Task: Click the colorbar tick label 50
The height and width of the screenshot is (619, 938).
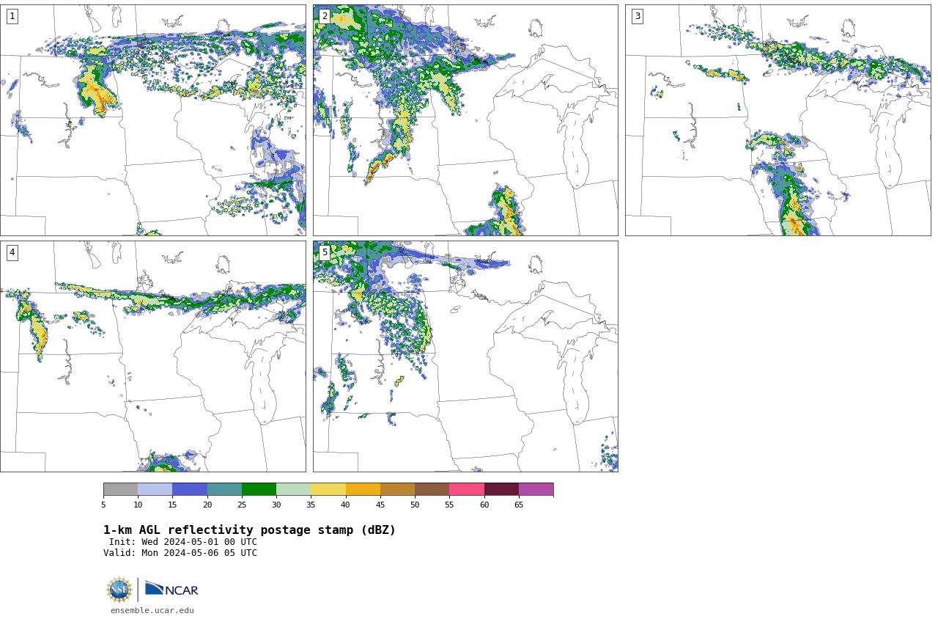Action: pyautogui.click(x=415, y=505)
